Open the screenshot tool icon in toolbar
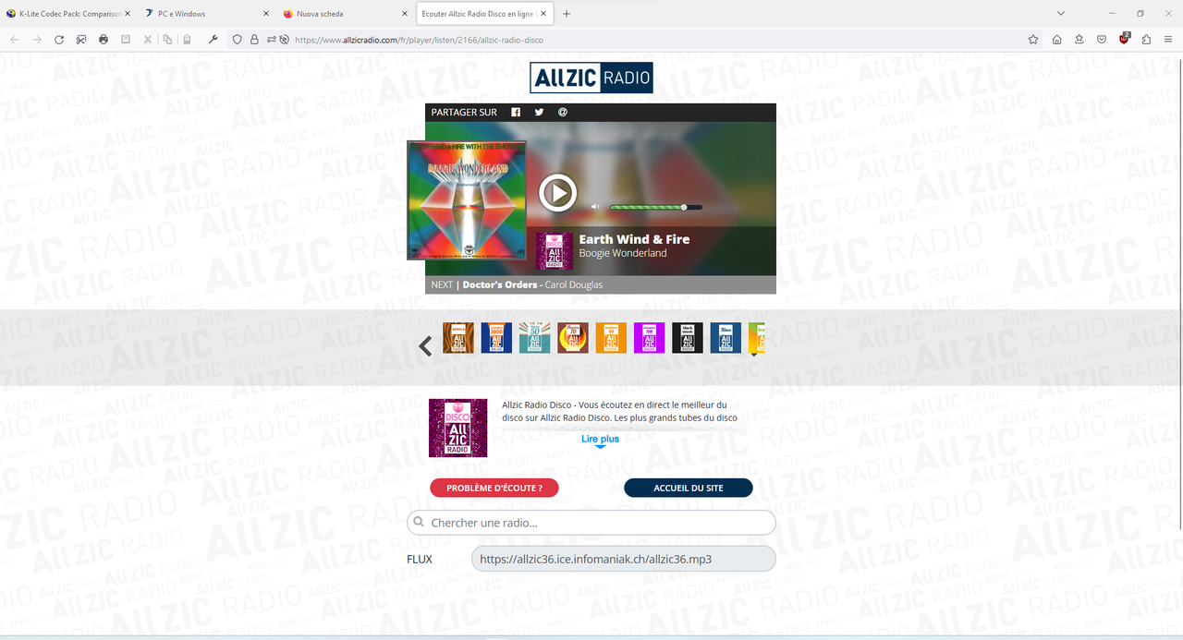 (81, 40)
